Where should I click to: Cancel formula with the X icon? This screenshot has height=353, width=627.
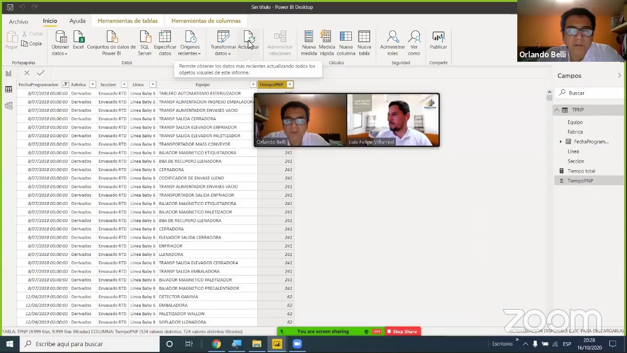tap(27, 73)
